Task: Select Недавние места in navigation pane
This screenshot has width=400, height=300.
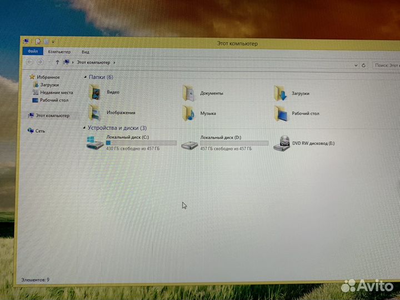Action: tap(56, 93)
